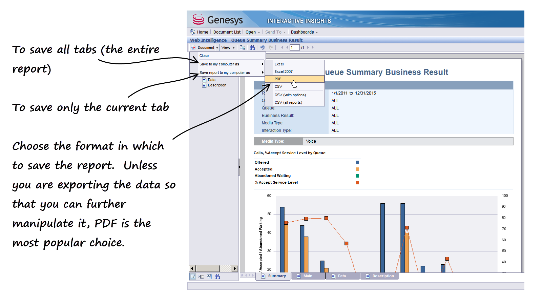Expand the Document dropdown arrow
Screen dimensions: 542x305
click(x=217, y=48)
